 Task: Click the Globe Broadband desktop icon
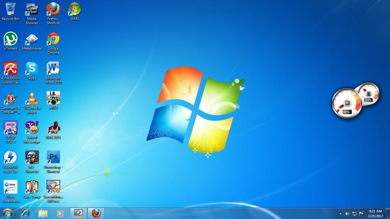coord(11,187)
